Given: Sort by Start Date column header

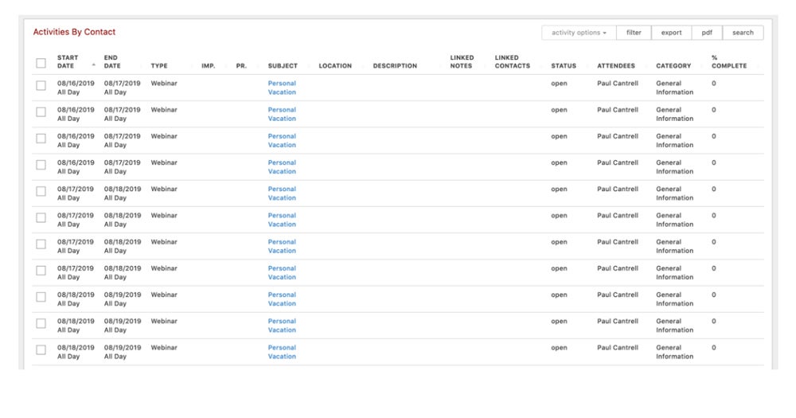Looking at the screenshot, I should tap(68, 61).
